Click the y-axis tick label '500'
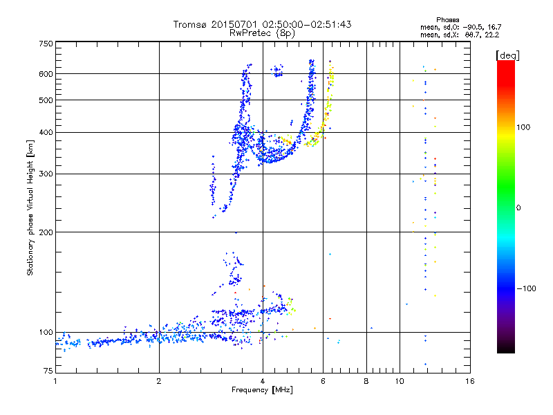Screen dimensions: 553x415 coord(46,100)
